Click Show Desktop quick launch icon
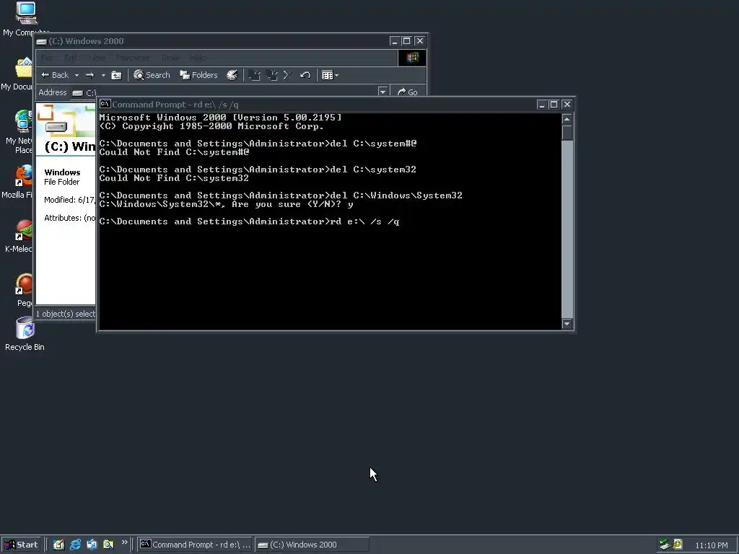739x554 pixels. (x=58, y=545)
